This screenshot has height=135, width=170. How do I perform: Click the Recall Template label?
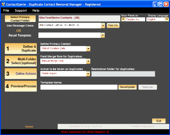pyautogui.click(x=20, y=35)
